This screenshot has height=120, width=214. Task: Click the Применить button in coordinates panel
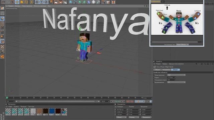click(x=146, y=117)
